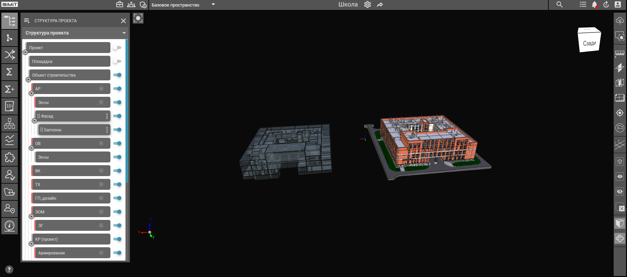Open settings gear next to Школа
Image resolution: width=627 pixels, height=277 pixels.
368,5
